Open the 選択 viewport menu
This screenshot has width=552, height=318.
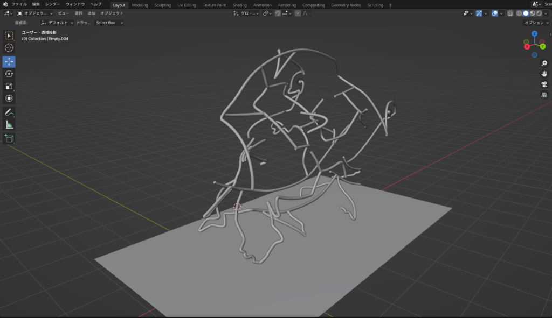pyautogui.click(x=79, y=13)
